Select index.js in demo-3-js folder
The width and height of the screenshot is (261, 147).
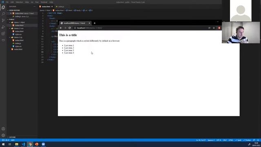(18, 43)
